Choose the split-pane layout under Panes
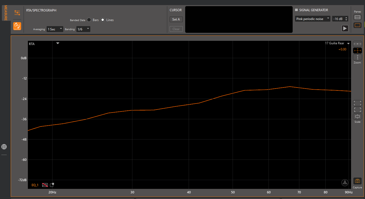Viewport: 365px width, 199px height. point(357,17)
